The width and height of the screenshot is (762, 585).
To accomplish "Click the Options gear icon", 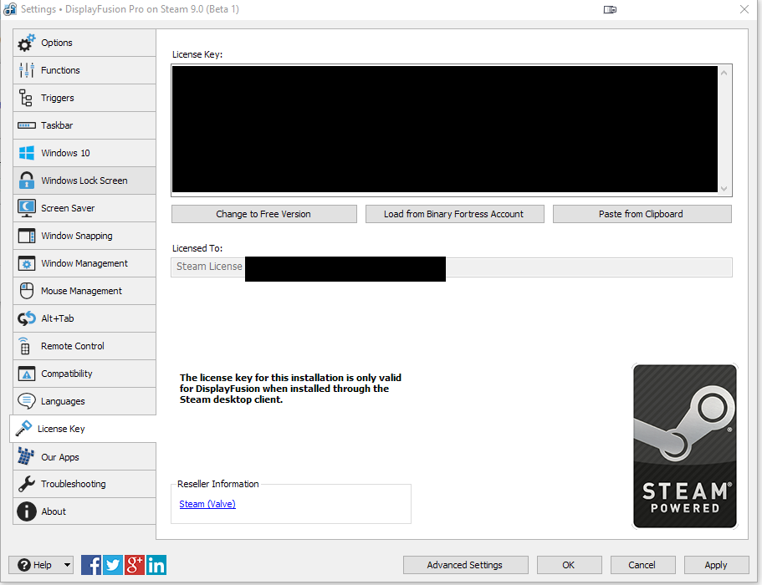I will (27, 43).
